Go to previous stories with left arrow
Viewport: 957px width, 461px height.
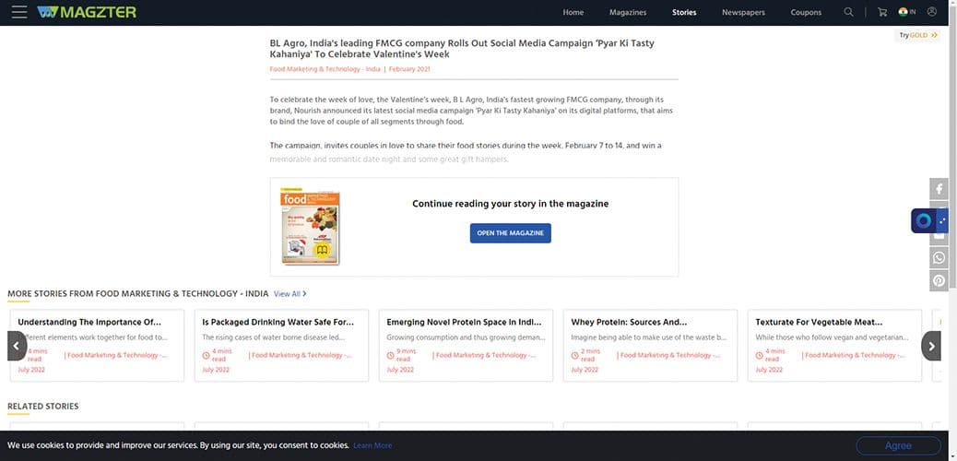tap(17, 346)
